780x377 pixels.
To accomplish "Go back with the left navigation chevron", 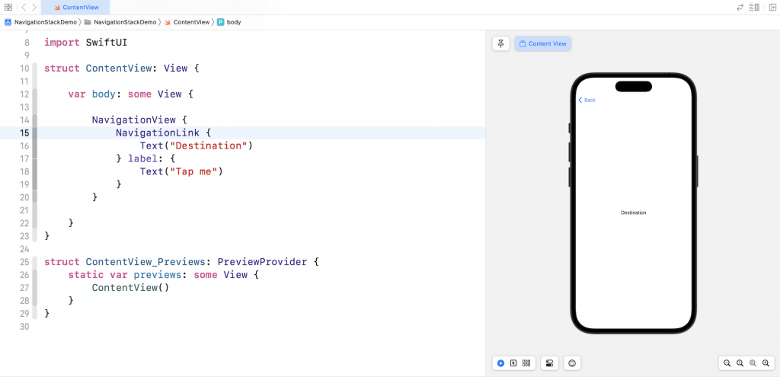I will [x=23, y=7].
